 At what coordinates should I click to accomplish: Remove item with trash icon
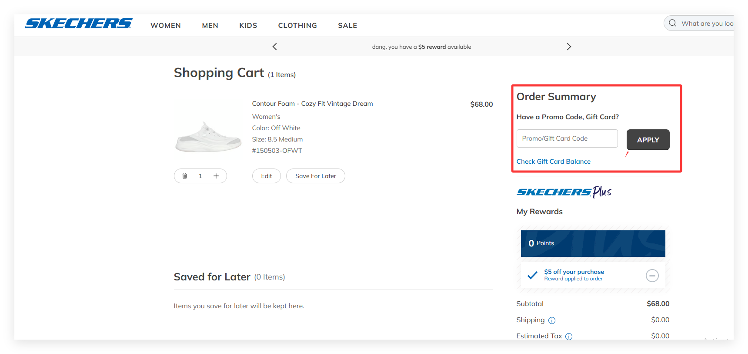click(x=185, y=176)
